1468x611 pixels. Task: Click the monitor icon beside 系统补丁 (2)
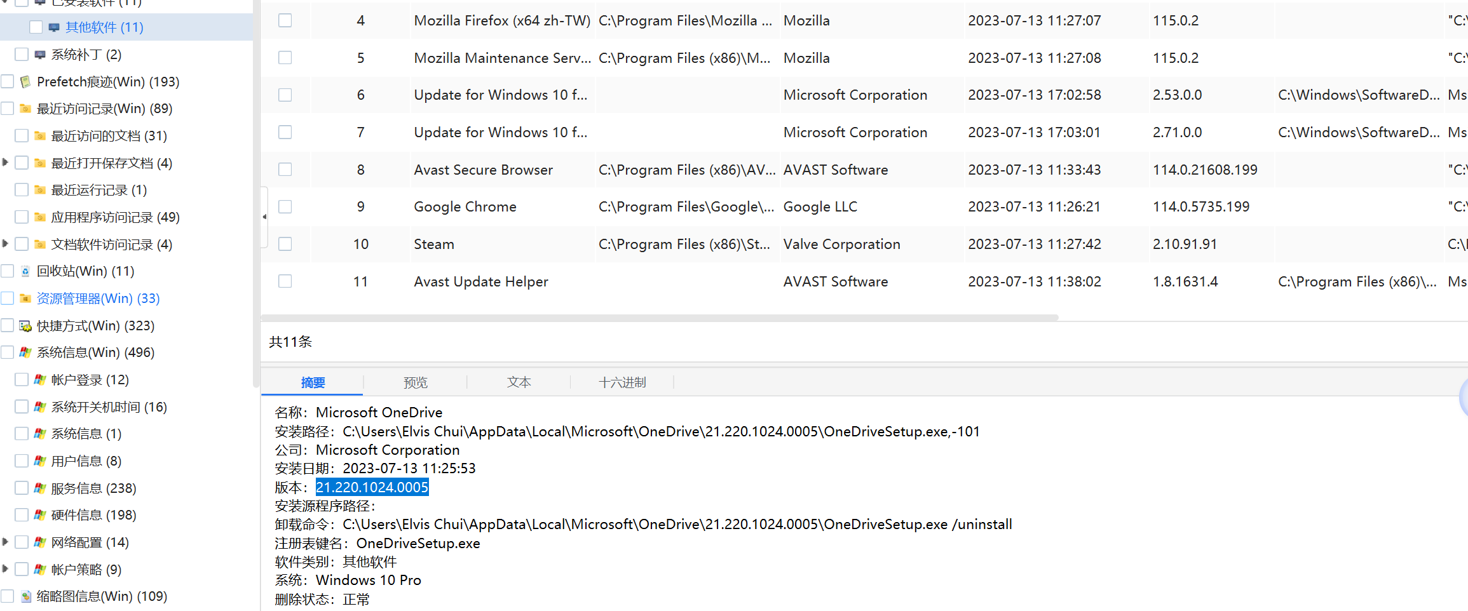point(40,55)
